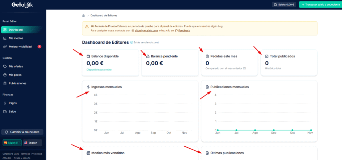The height and width of the screenshot is (160, 342).
Task: Click the dollar icon on Ingresos mensuales
Action: pos(88,87)
